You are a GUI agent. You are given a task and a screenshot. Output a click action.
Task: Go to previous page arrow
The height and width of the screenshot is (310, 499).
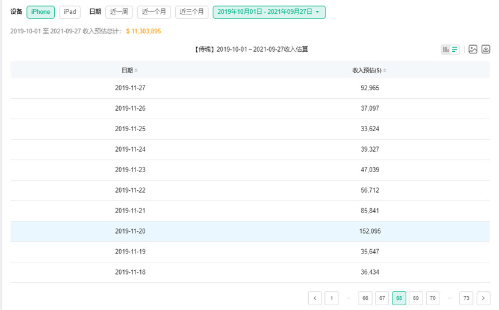pyautogui.click(x=315, y=298)
